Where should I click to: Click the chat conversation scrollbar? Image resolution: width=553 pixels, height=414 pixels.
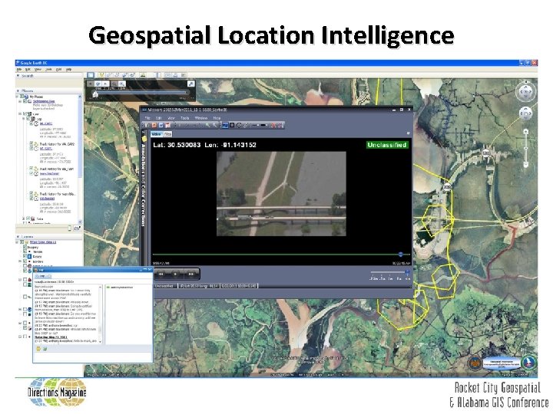[100, 314]
